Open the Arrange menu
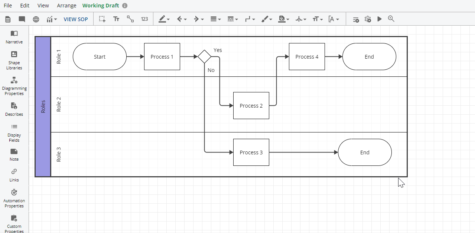The width and height of the screenshot is (475, 233). point(66,6)
